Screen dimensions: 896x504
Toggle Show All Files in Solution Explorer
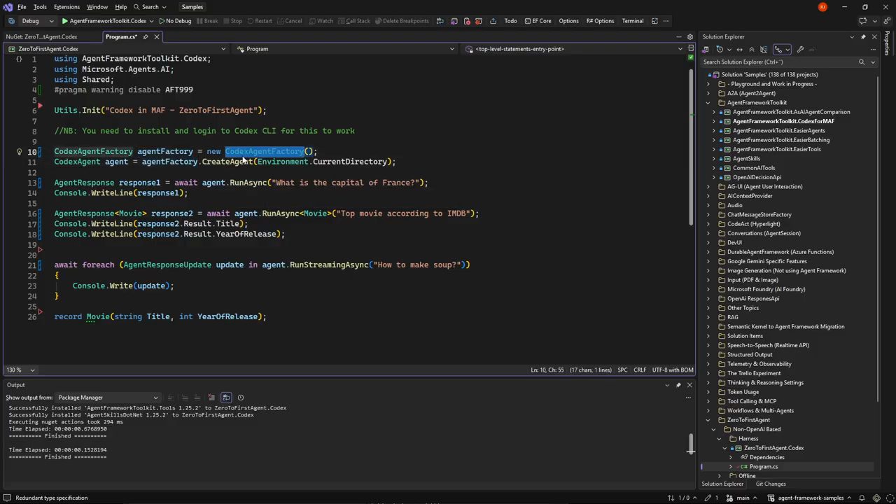point(764,50)
